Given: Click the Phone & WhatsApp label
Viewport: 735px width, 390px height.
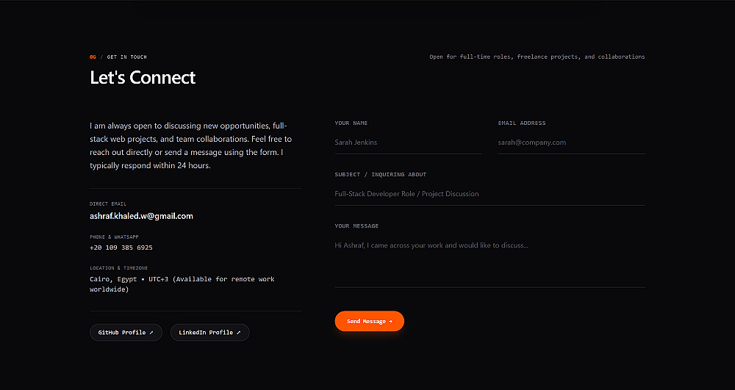Looking at the screenshot, I should 114,237.
